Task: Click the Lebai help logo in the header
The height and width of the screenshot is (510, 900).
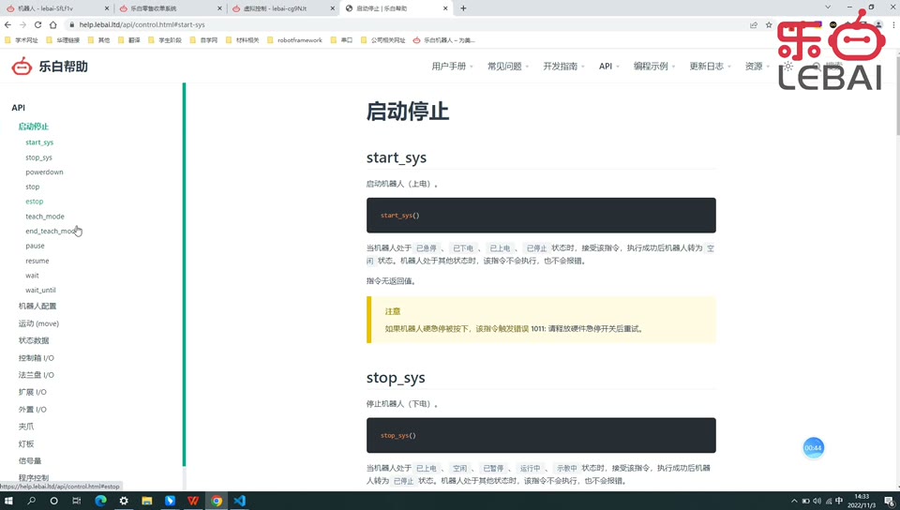Action: pyautogui.click(x=50, y=66)
